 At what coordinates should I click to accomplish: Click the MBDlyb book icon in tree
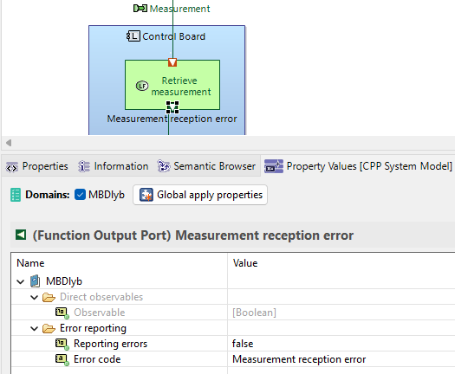coord(36,281)
